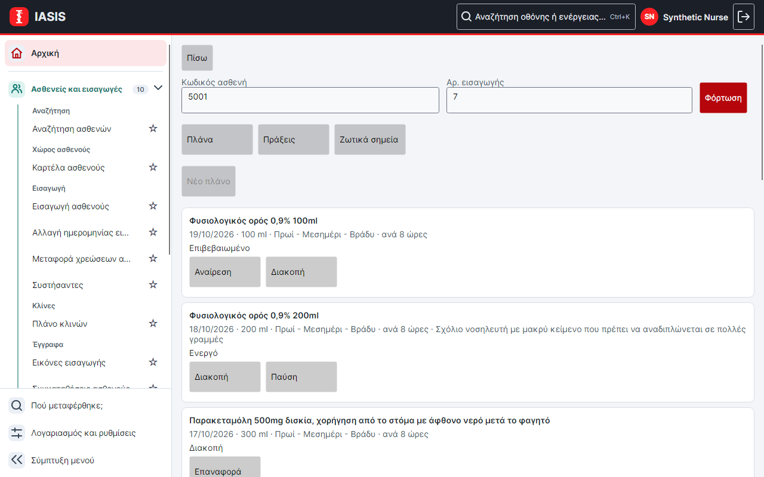This screenshot has height=477, width=764.
Task: Click the Πού μεταφέρθηκε; link
Action: tap(67, 405)
